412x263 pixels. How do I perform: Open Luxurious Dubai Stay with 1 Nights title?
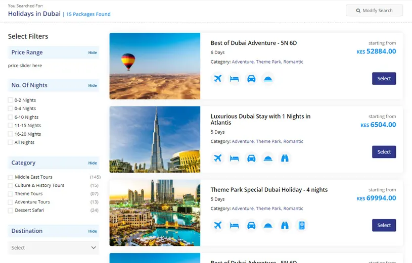(260, 120)
